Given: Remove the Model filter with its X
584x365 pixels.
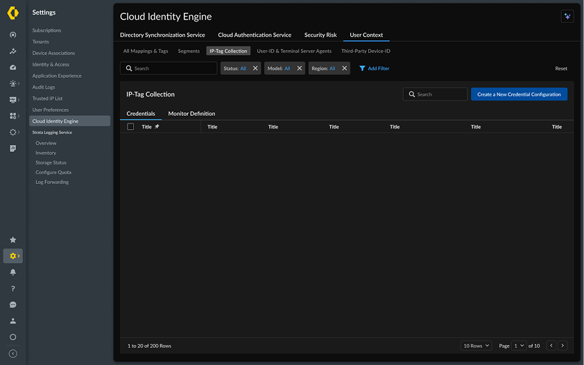Looking at the screenshot, I should [299, 69].
